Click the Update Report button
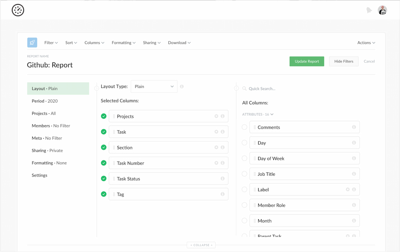This screenshot has width=400, height=252. (x=307, y=61)
